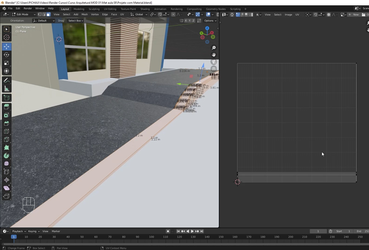Select the Move tool in the left toolbar

[x=7, y=46]
